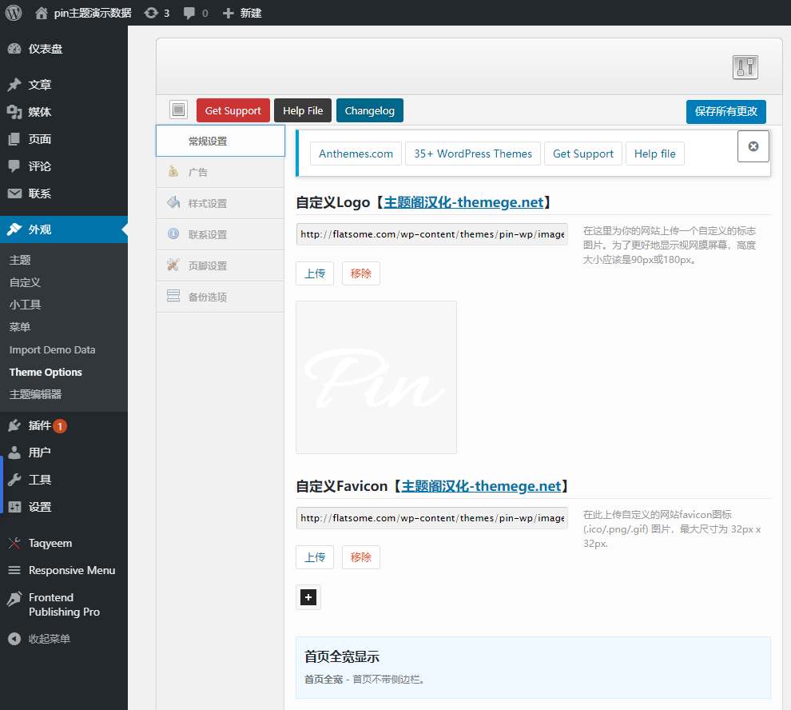
Task: Click the 评论 comment icon in sidebar
Action: [x=14, y=166]
